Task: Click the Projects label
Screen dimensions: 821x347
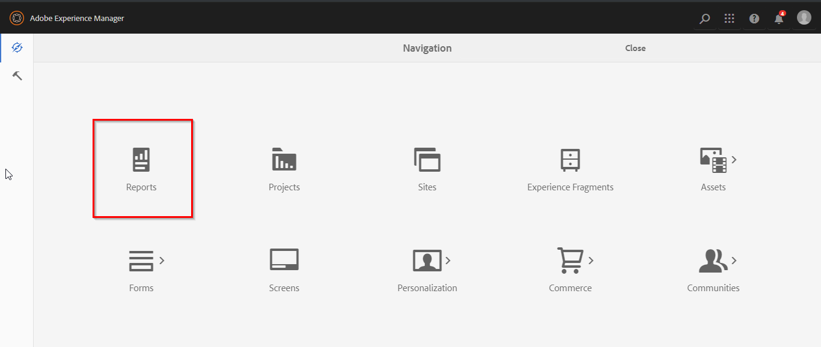Action: tap(284, 187)
